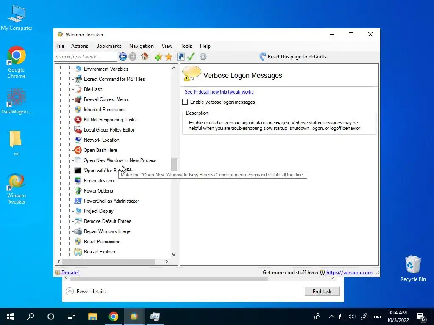434x325 pixels.
Task: Open the notification center icon
Action: coord(421,317)
